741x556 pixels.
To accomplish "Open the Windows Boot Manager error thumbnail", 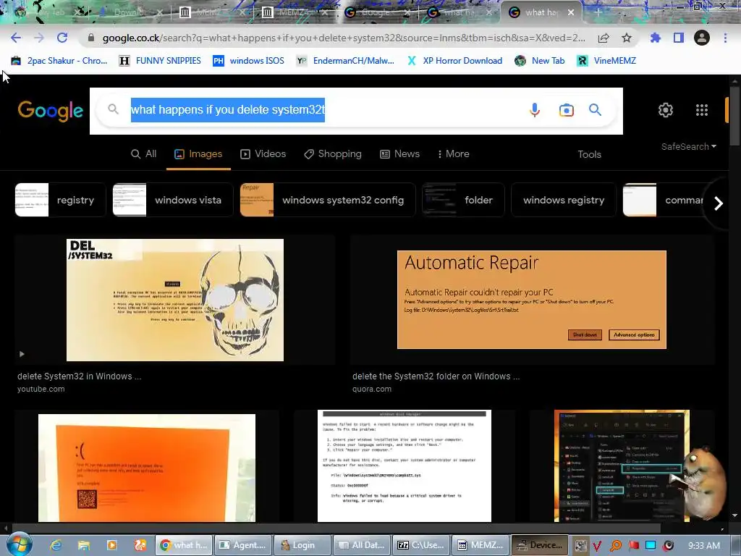I will pyautogui.click(x=405, y=466).
